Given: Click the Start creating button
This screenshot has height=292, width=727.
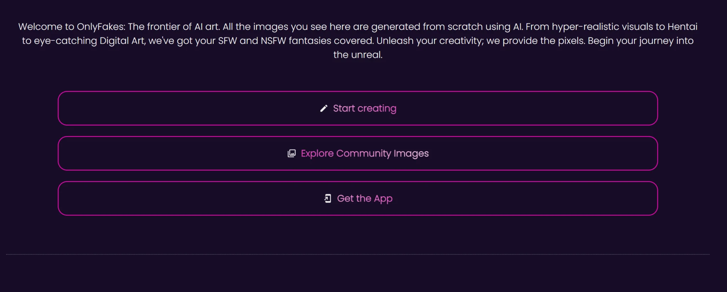Looking at the screenshot, I should (x=358, y=108).
